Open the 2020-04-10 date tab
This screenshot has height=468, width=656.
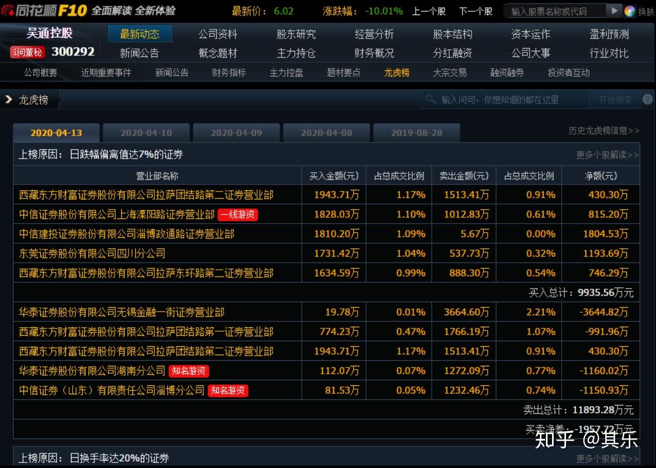(146, 133)
